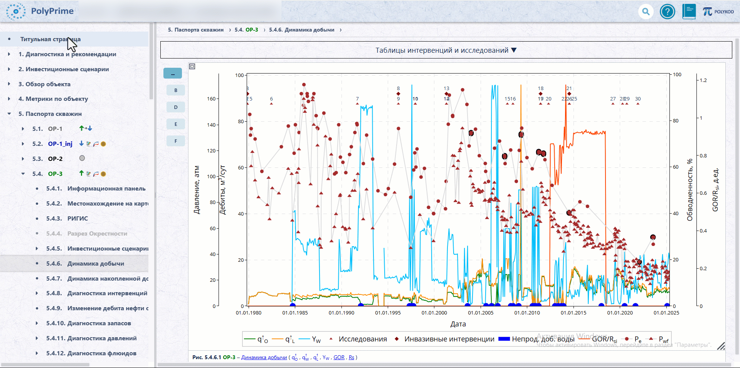Screen dimensions: 740x368
Task: Collapse the 5.4. OP-3 tree node
Action: tap(23, 174)
